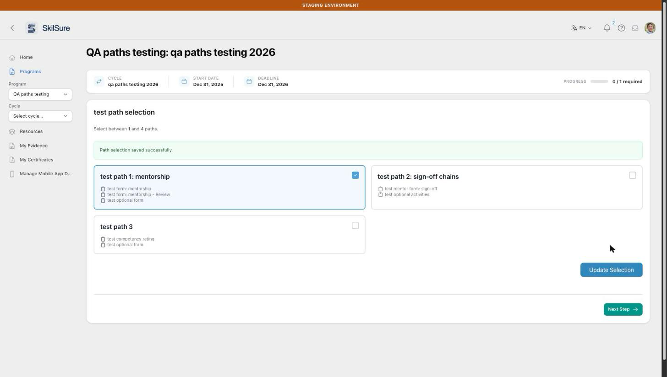The height and width of the screenshot is (377, 667).
Task: Uncheck test path 1: mentorship checkbox
Action: point(355,175)
